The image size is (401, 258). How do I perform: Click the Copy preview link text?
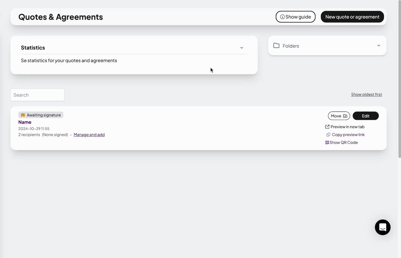[348, 135]
